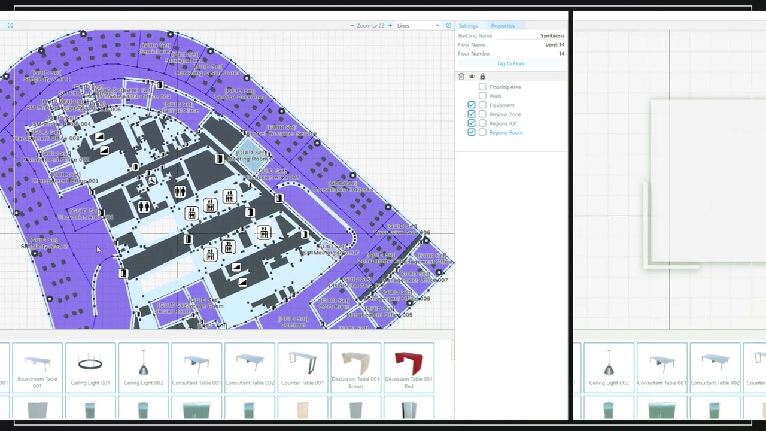
Task: Pick the Discussion Table 001 Red thumbnail
Action: tap(409, 367)
